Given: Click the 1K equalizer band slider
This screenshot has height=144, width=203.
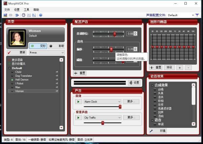Looking at the screenshot, I should (x=175, y=47).
